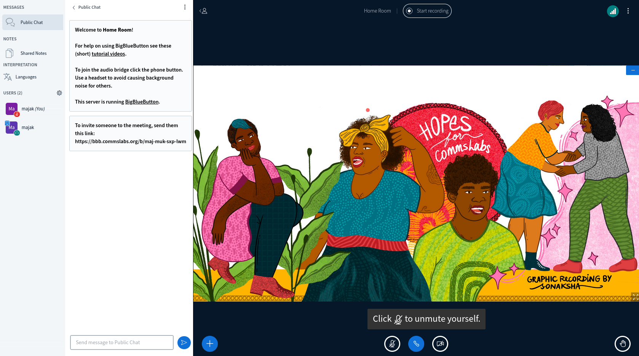Make the presentation fullscreen
Image resolution: width=639 pixels, height=356 pixels.
635,297
